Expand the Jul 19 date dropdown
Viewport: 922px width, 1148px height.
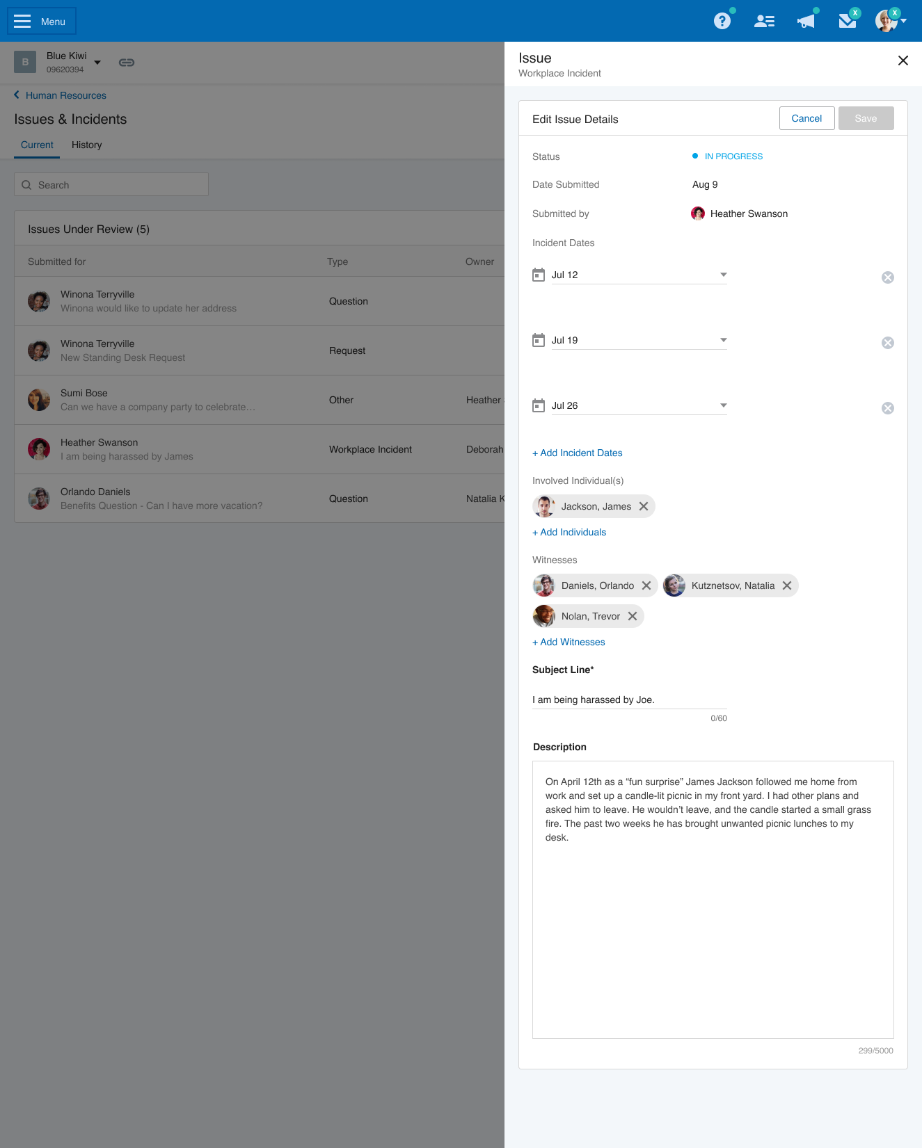coord(723,340)
